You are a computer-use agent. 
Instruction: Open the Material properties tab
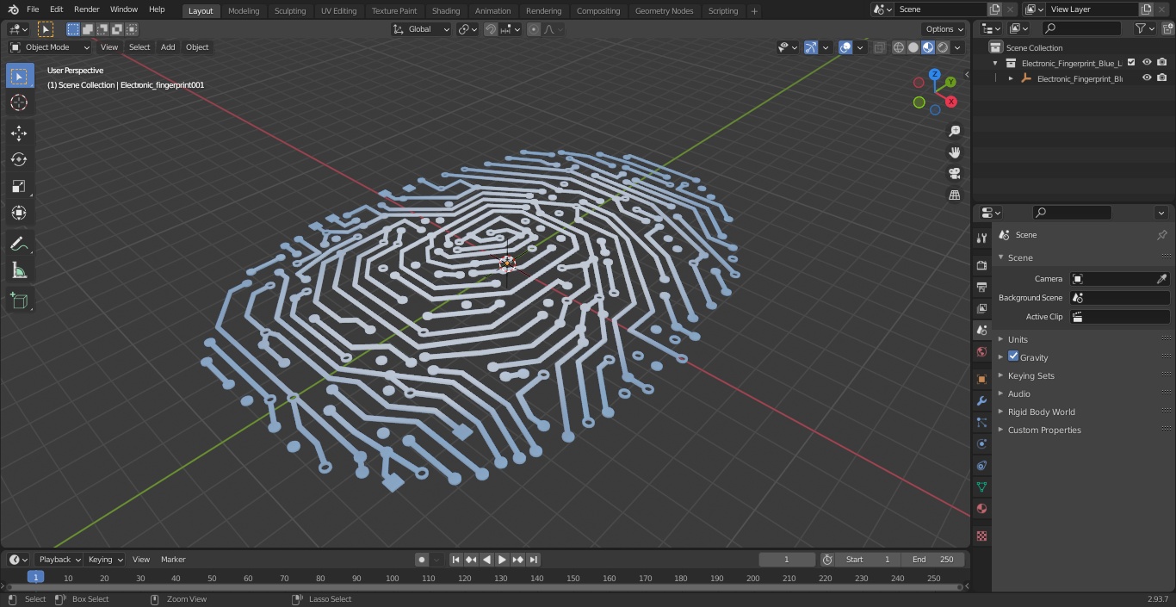coord(981,508)
